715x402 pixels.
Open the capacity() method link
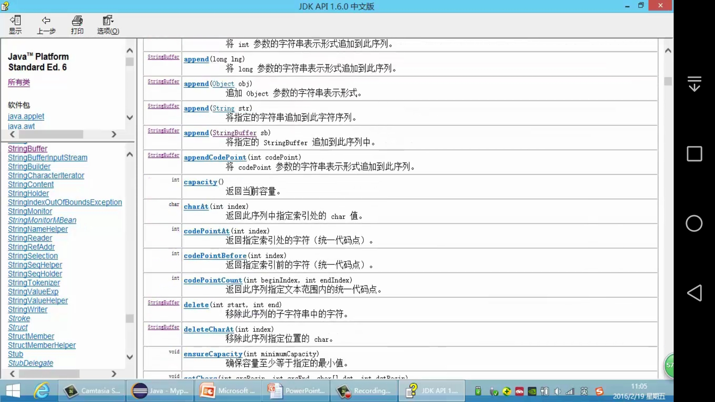[200, 182]
